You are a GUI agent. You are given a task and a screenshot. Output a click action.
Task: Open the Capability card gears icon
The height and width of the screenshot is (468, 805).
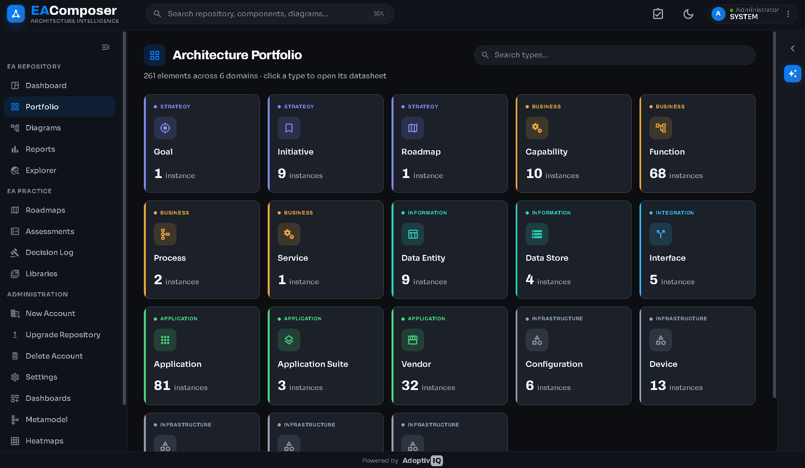tap(537, 128)
